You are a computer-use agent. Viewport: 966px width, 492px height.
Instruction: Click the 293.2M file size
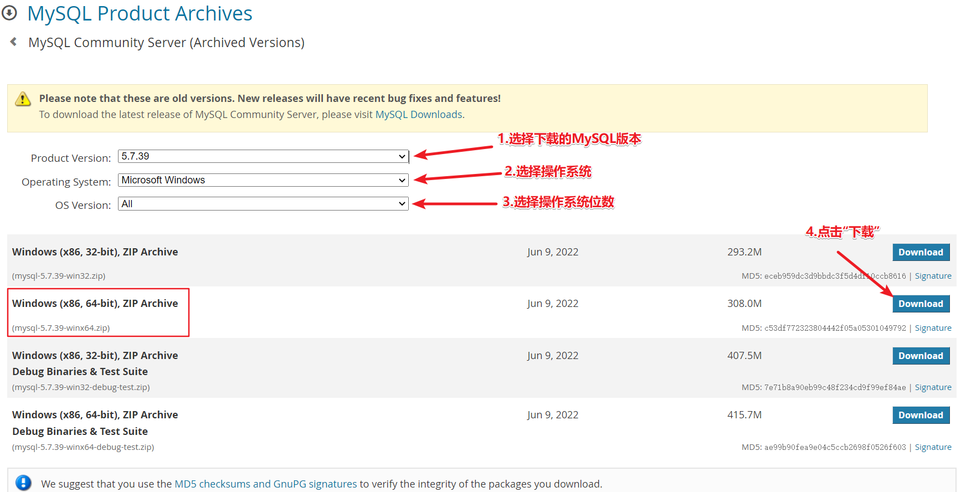(744, 252)
